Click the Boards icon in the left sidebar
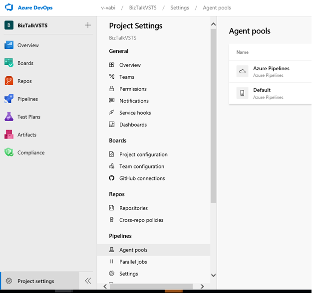The height and width of the screenshot is (296, 316). pos(9,63)
